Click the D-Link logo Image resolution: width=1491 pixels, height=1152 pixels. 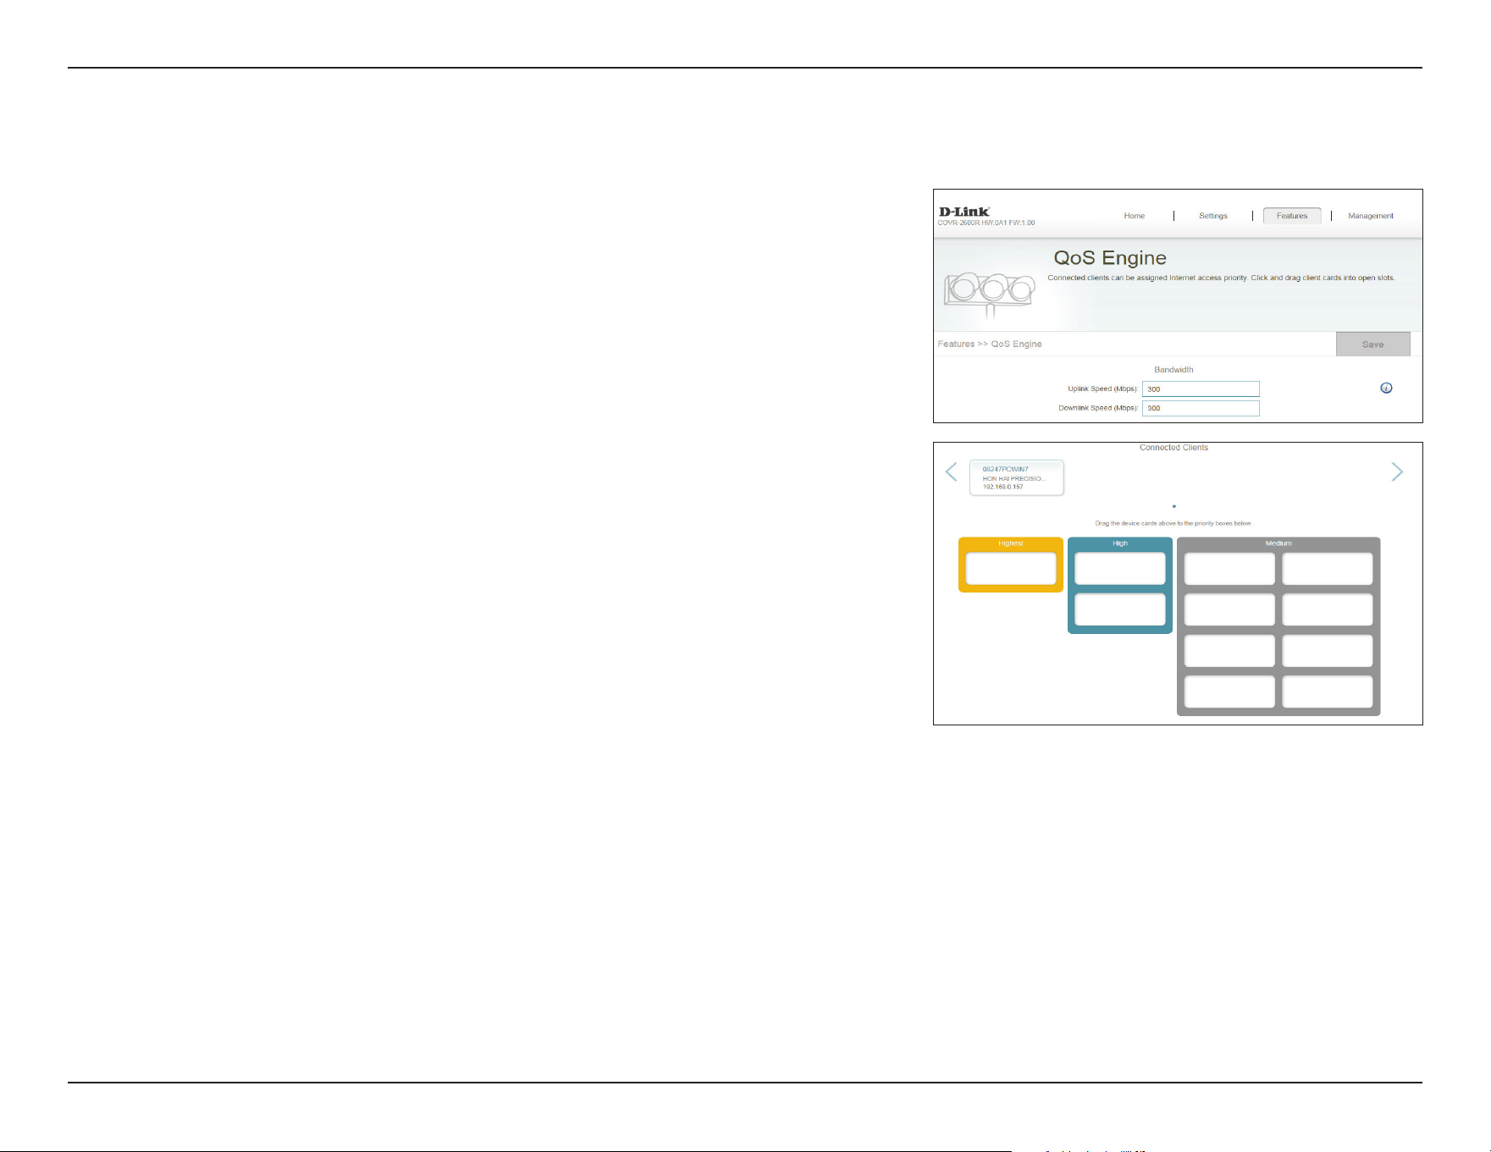[x=964, y=212]
